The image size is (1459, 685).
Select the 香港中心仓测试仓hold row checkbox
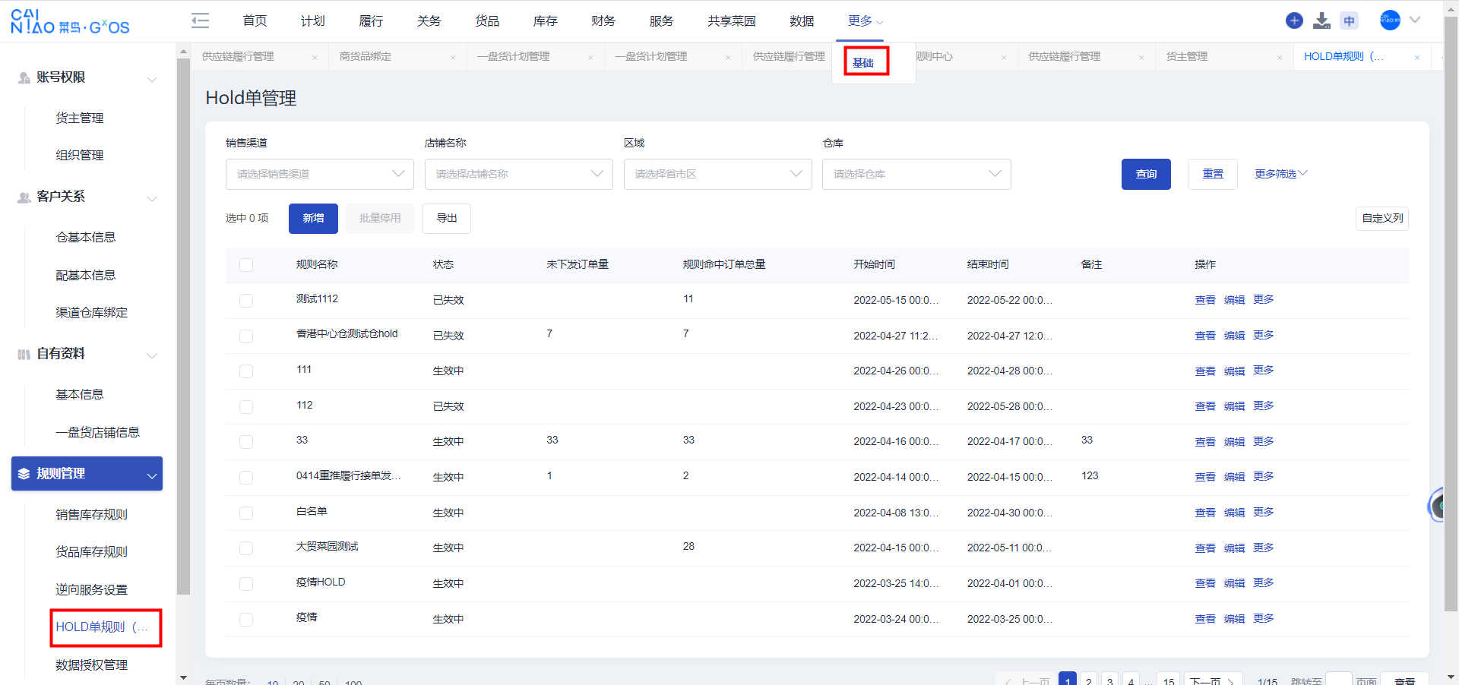[246, 336]
